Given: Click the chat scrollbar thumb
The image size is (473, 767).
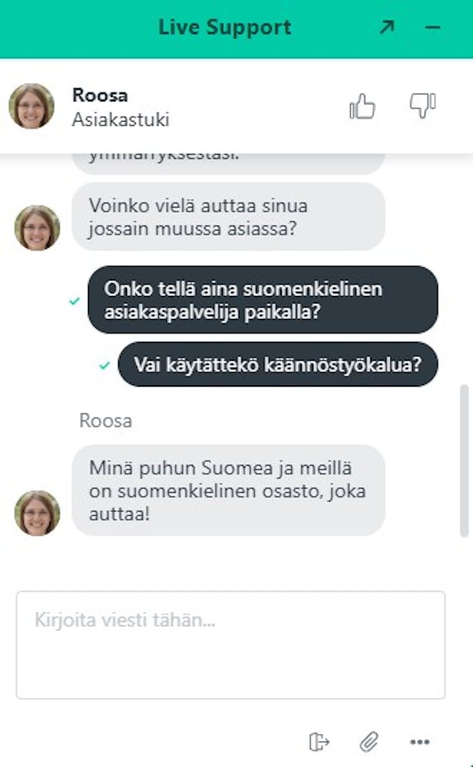Looking at the screenshot, I should tap(464, 461).
